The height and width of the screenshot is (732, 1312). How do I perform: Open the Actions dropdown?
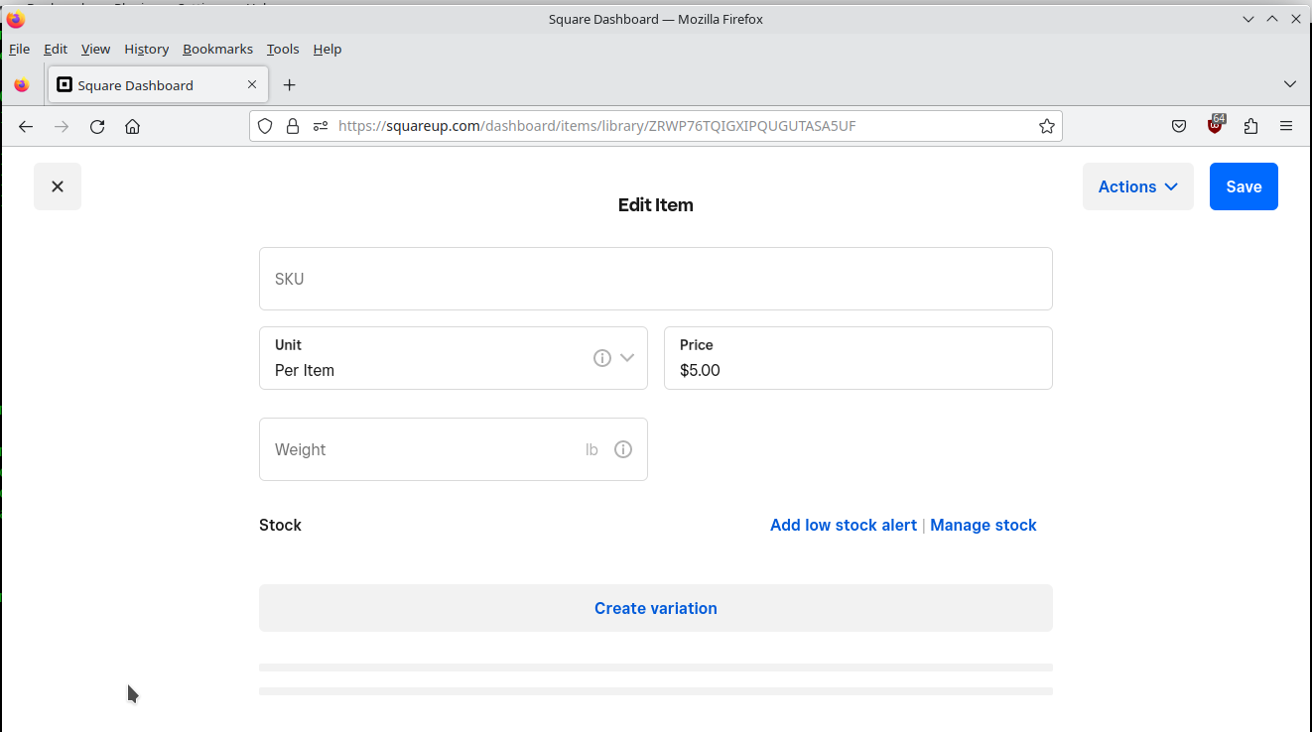[x=1137, y=186]
